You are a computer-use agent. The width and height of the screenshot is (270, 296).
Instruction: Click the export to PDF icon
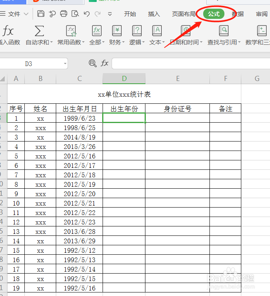coord(52,14)
